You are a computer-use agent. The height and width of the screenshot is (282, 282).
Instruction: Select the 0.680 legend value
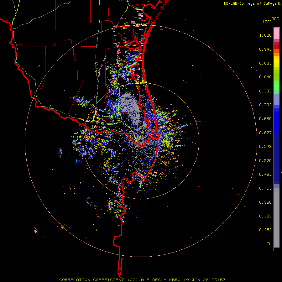point(265,119)
